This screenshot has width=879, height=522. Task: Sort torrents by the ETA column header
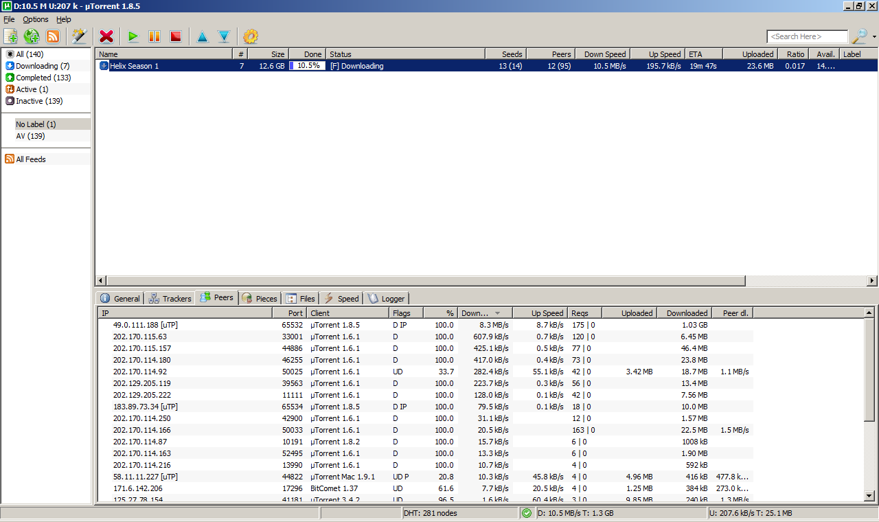703,54
